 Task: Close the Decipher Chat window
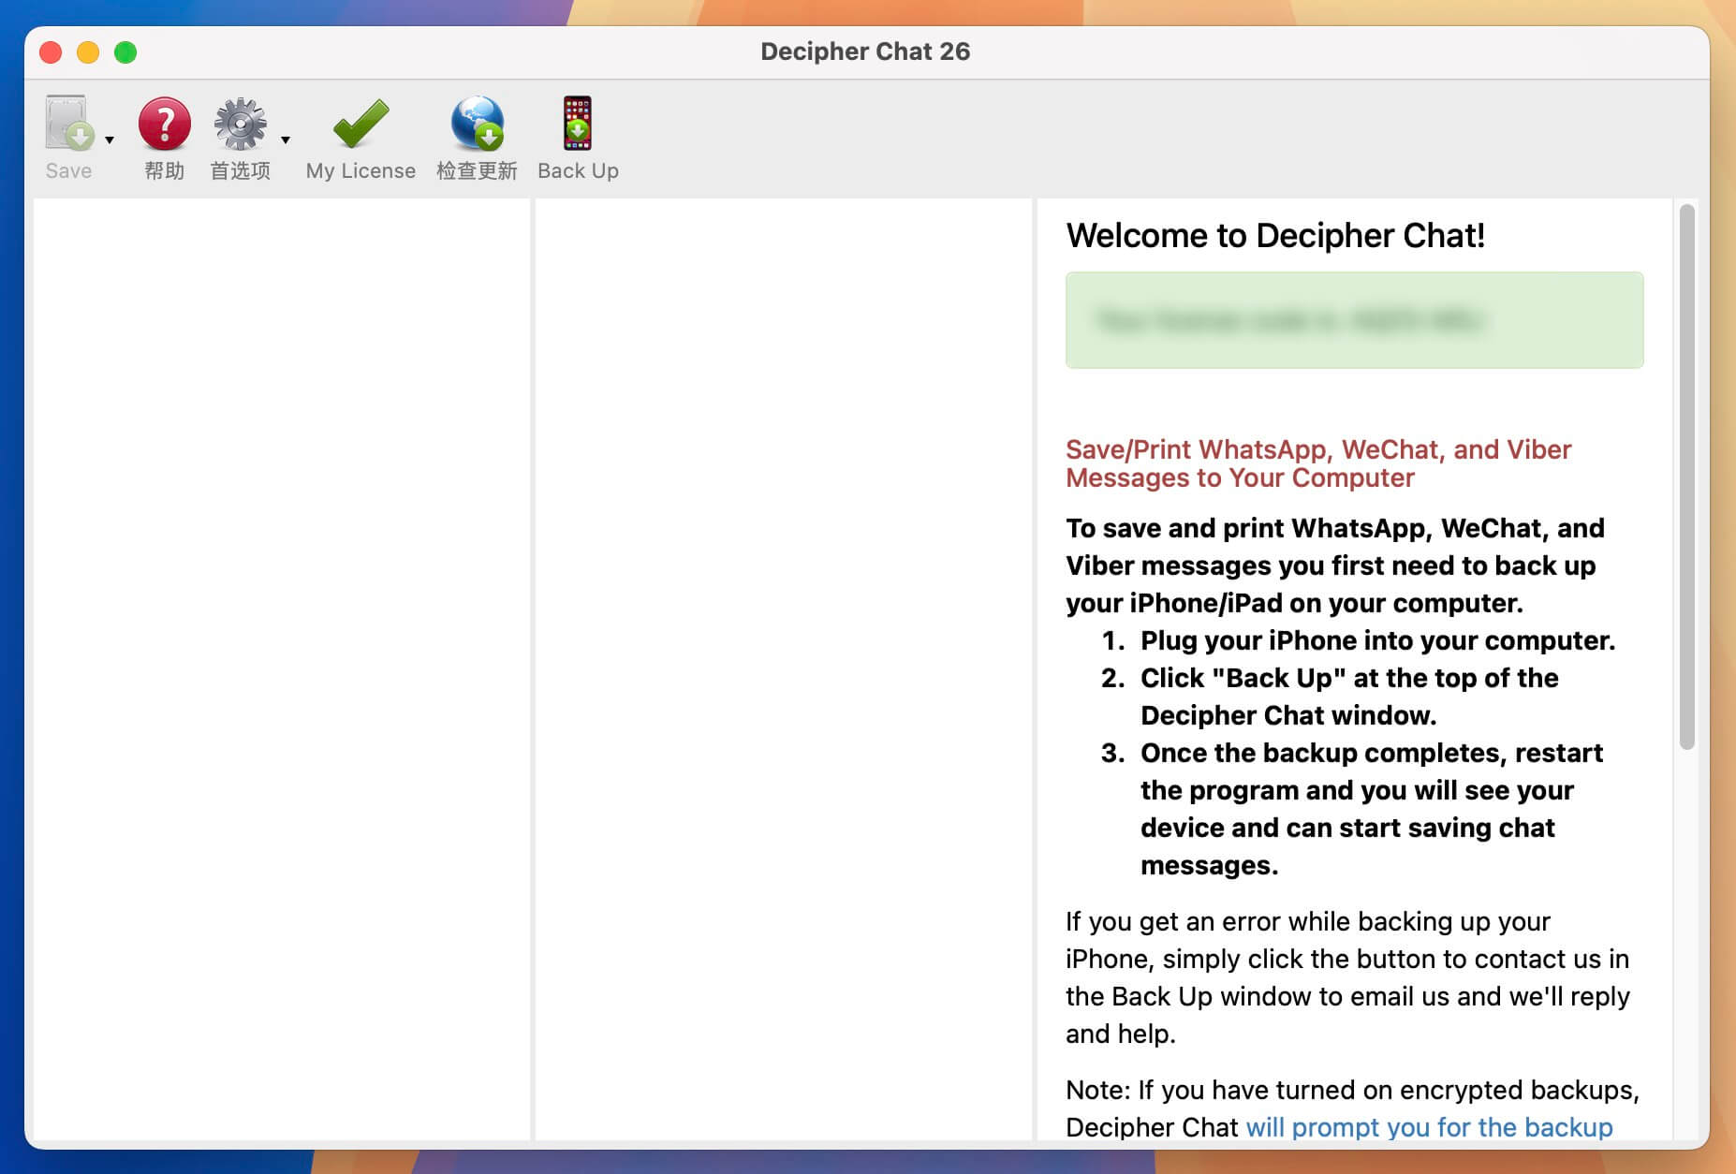coord(51,52)
